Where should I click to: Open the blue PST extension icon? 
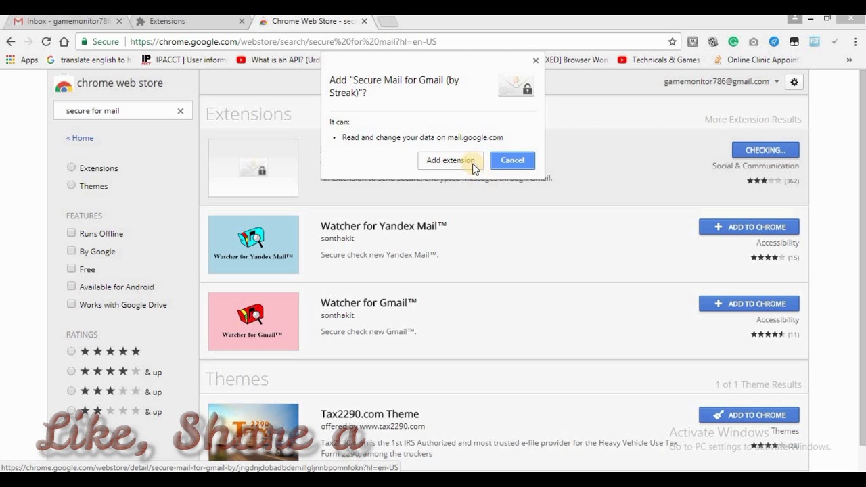(815, 41)
